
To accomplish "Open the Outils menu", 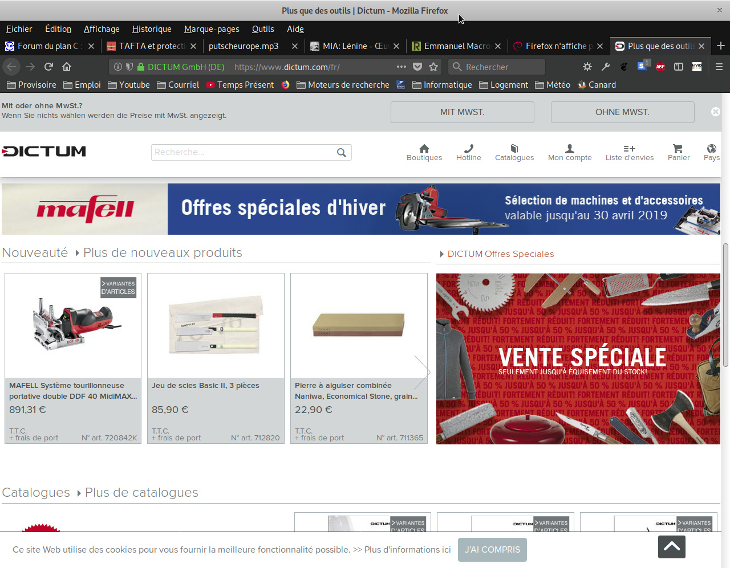I will pos(263,29).
